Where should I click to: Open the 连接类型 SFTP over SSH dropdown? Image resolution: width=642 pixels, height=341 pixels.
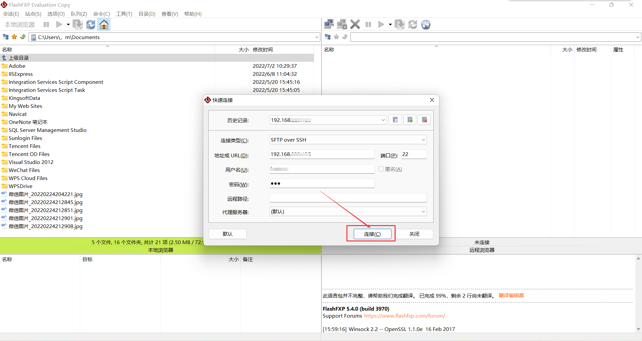click(348, 140)
